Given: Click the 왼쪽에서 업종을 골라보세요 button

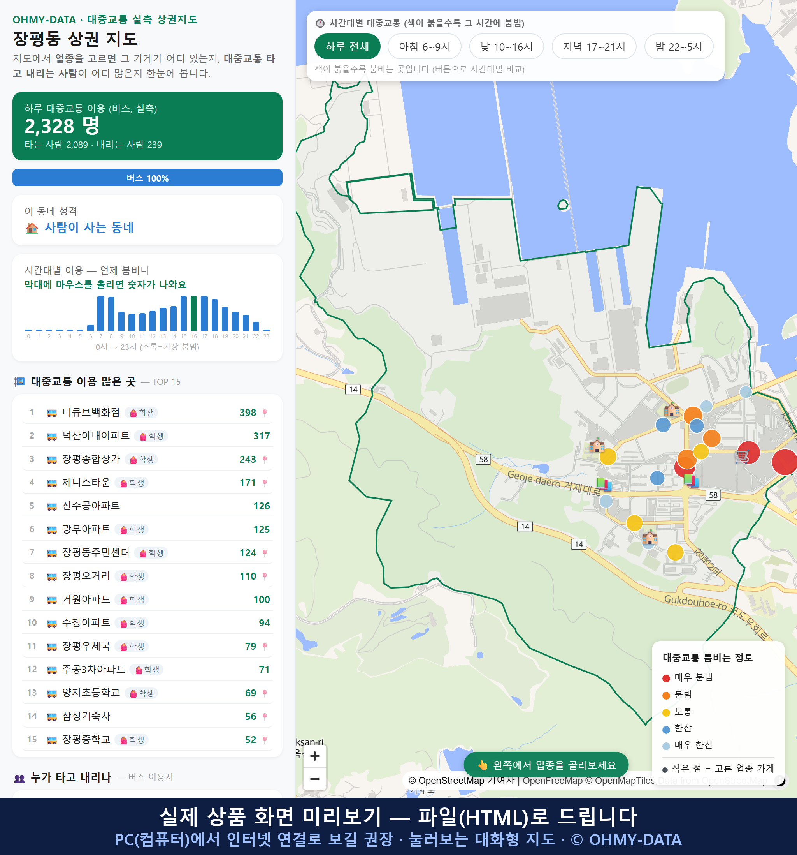Looking at the screenshot, I should coord(546,765).
